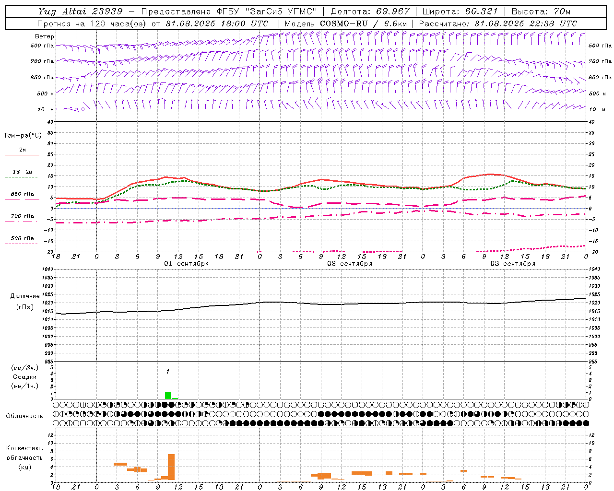Select the 10 м wind level label on the left
Screen dimensions: 614x491
click(x=46, y=109)
